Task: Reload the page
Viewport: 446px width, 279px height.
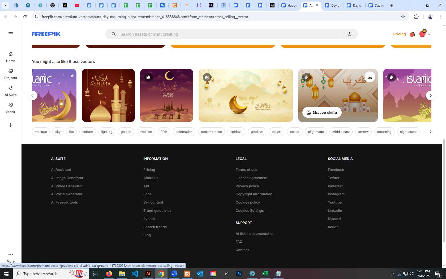Action: 25,17
